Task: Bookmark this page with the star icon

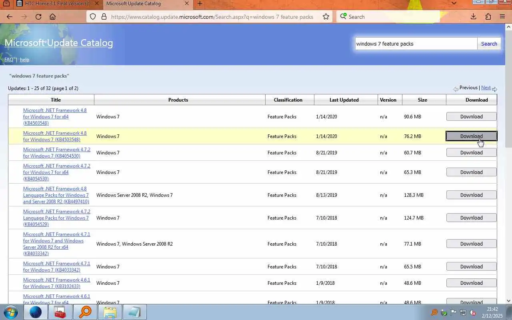Action: point(326,17)
